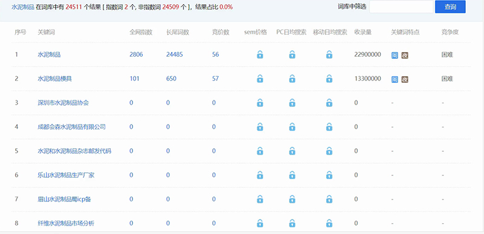The width and height of the screenshot is (484, 234).
Task: Click the 收录量 column header
Action: [x=362, y=33]
